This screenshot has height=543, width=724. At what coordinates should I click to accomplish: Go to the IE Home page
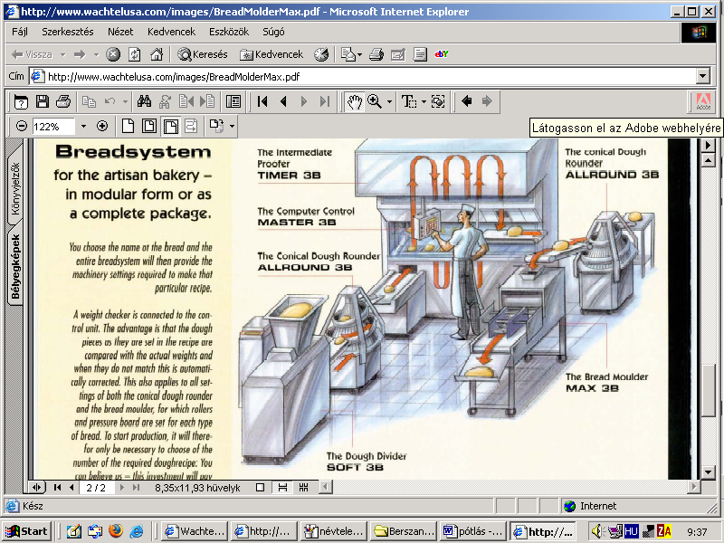[157, 54]
